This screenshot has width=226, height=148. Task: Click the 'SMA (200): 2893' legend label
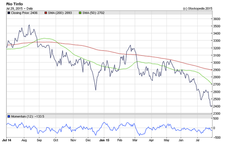tap(60, 13)
